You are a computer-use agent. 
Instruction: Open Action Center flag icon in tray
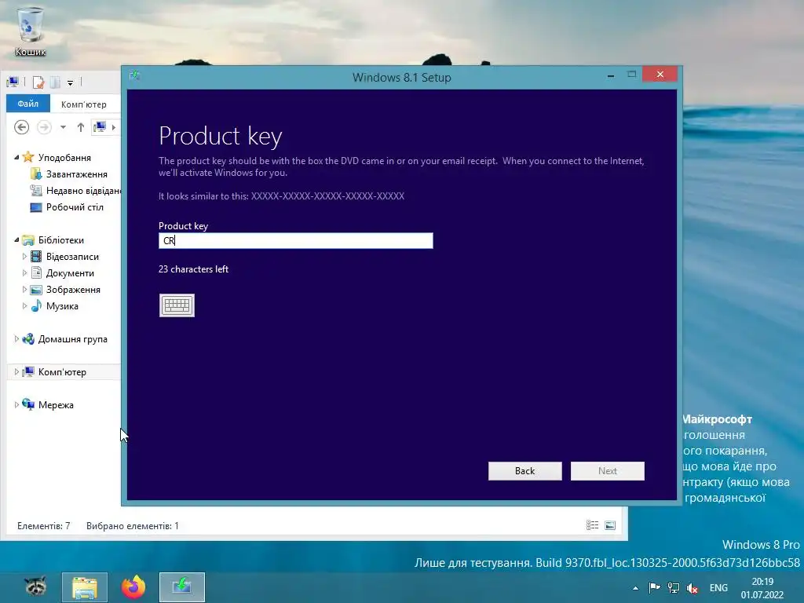click(654, 587)
